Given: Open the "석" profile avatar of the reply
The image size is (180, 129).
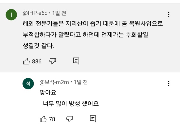Looking at the screenshot, I should [x=28, y=84].
